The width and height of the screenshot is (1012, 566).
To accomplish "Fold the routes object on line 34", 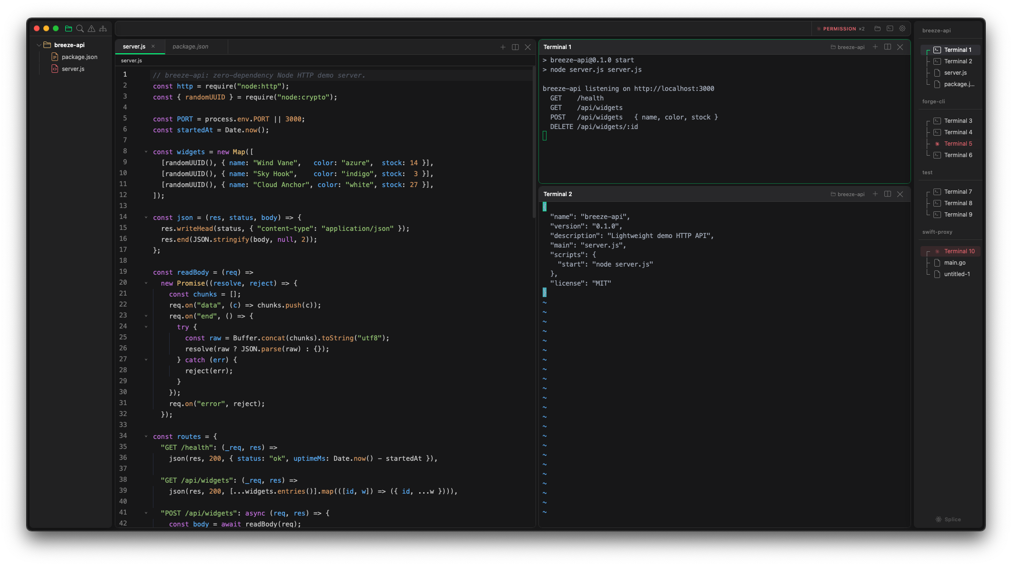I will [x=146, y=437].
